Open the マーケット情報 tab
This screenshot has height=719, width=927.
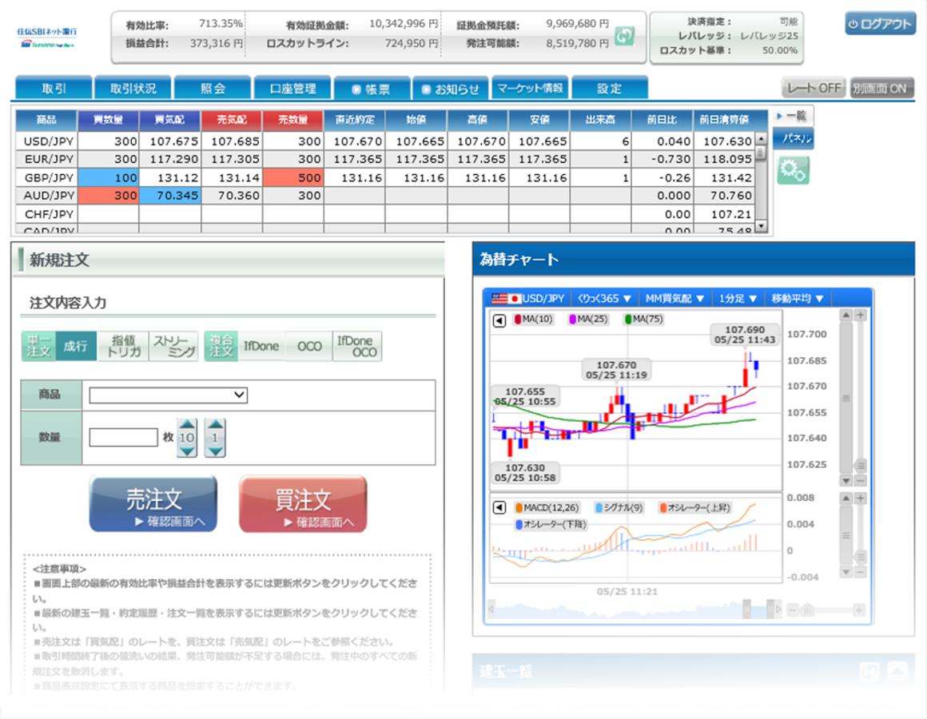pyautogui.click(x=531, y=88)
